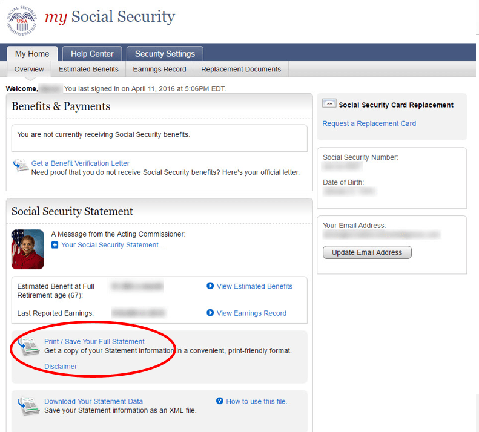
Task: Click the arrow icon next to View Earnings Record
Action: pyautogui.click(x=210, y=313)
